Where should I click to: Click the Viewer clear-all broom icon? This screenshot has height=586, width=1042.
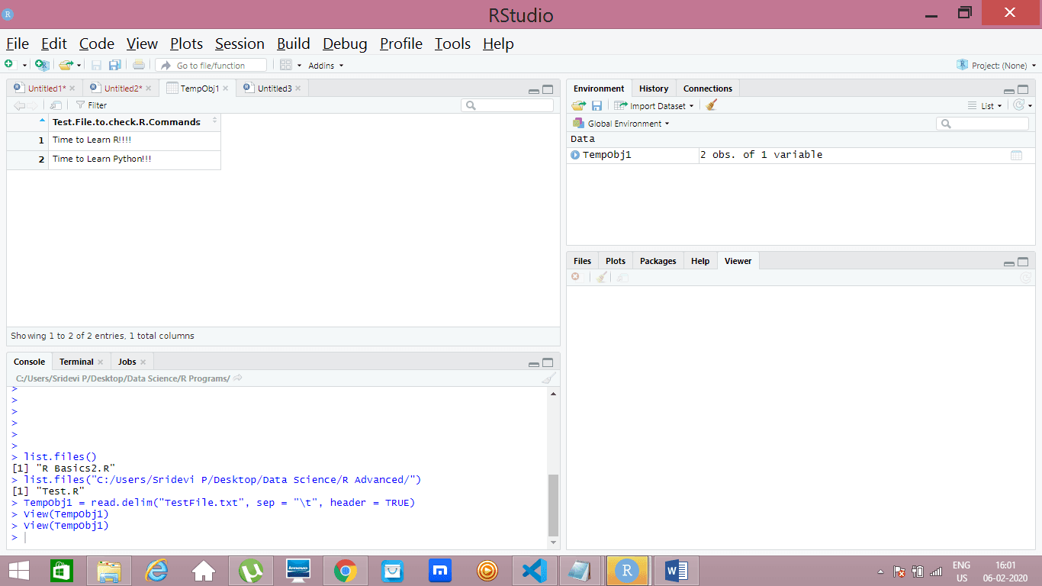[601, 277]
